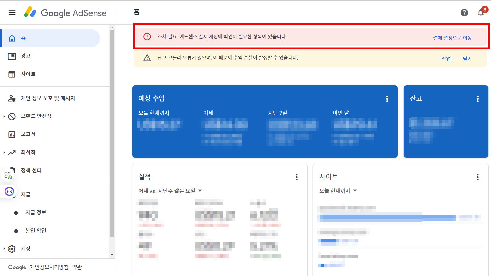Screen dimensions: 491x276
Task: Click the 계정 gear icon
Action: (12, 249)
